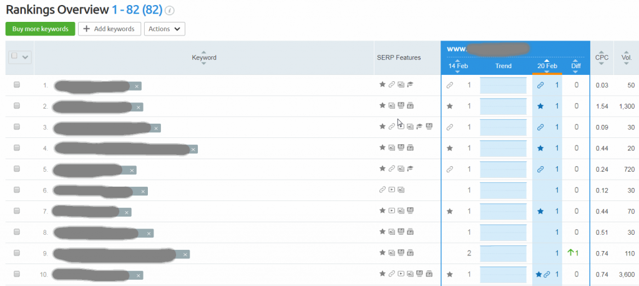Check the box for keyword row 10
Screen dimensions: 639x286
17,274
